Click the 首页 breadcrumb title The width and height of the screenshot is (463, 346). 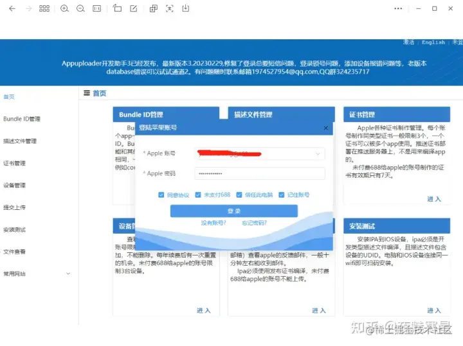[100, 94]
